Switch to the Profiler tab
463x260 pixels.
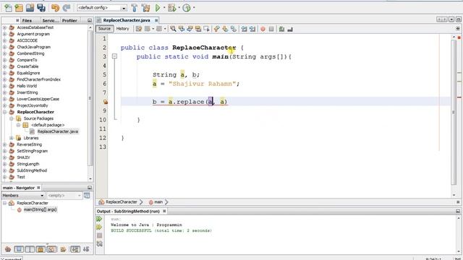pos(69,20)
